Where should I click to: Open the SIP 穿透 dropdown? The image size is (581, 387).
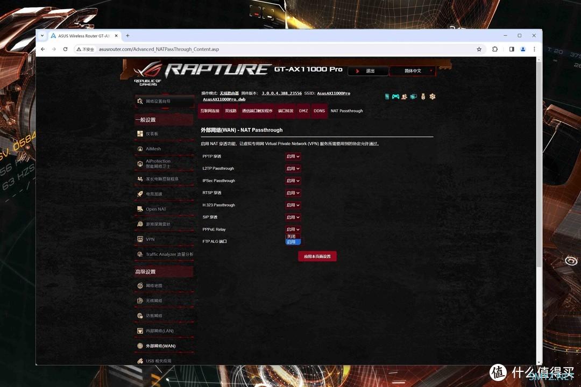tap(293, 217)
